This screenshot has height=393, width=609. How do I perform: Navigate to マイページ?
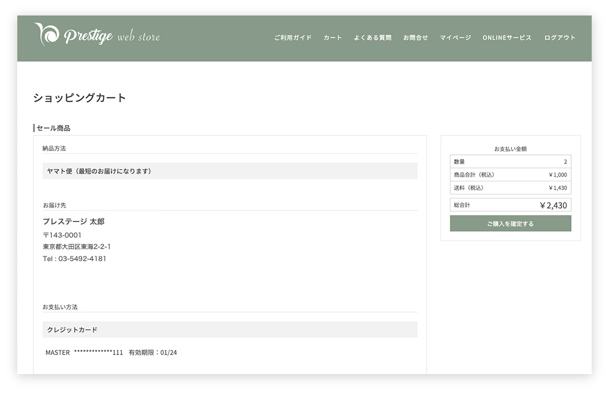coord(455,38)
